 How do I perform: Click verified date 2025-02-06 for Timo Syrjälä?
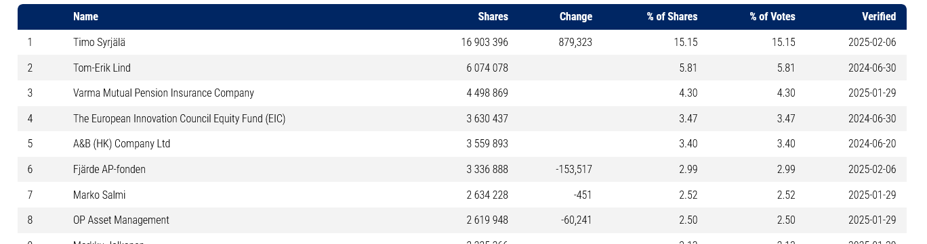click(872, 43)
